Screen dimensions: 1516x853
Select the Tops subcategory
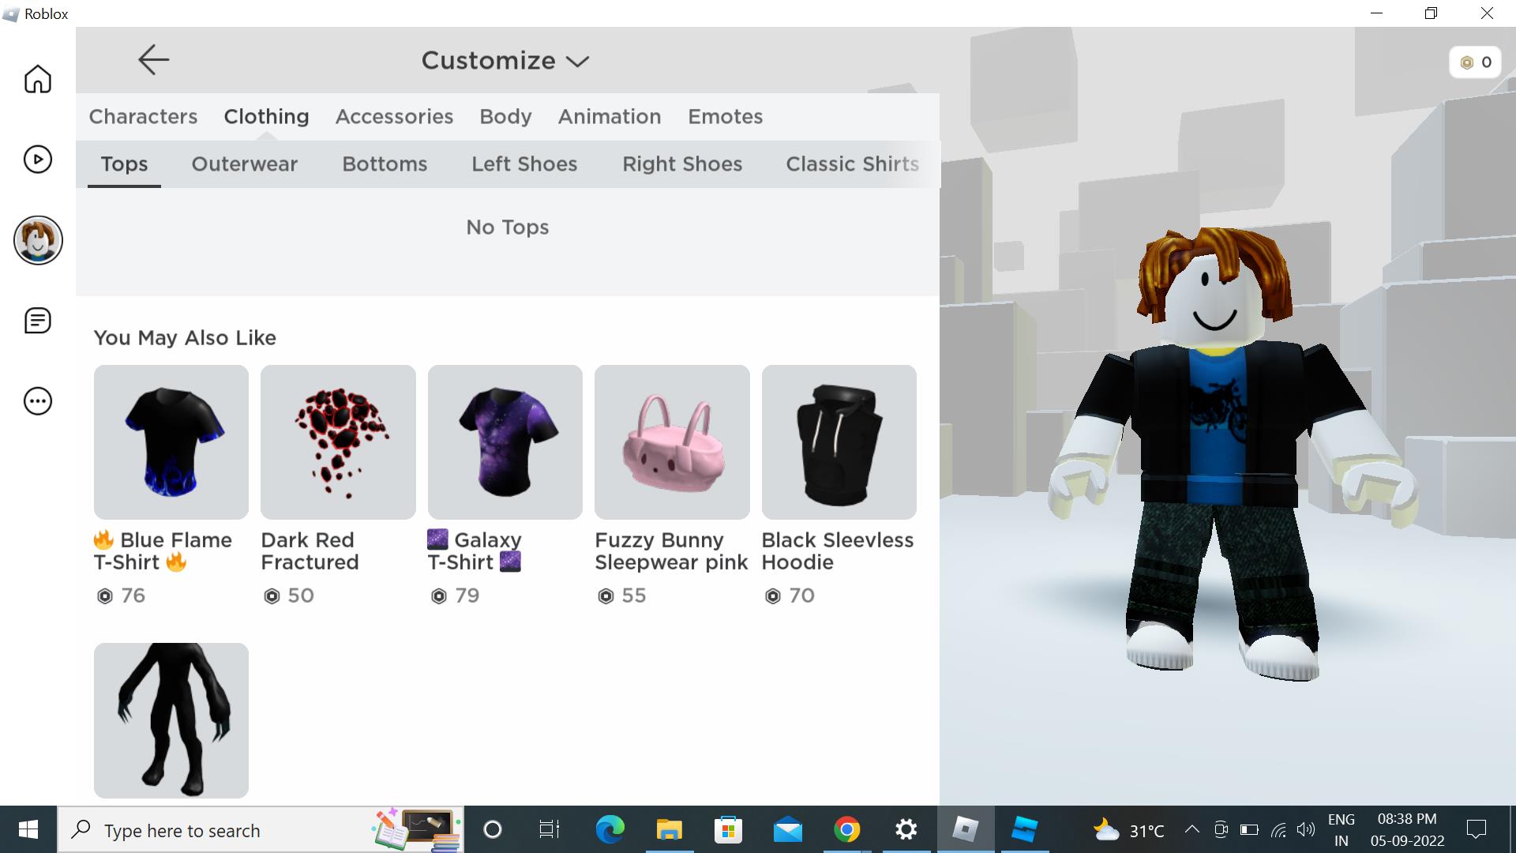pyautogui.click(x=124, y=164)
